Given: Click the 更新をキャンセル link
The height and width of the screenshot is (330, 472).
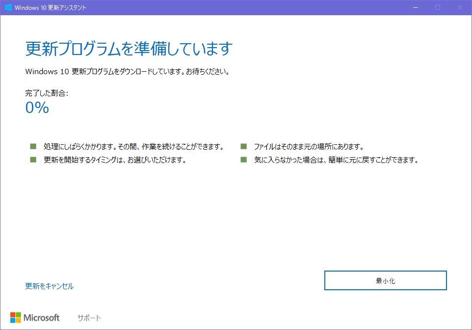Looking at the screenshot, I should point(50,286).
